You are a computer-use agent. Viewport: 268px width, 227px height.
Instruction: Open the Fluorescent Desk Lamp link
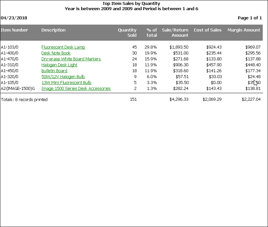tap(63, 47)
